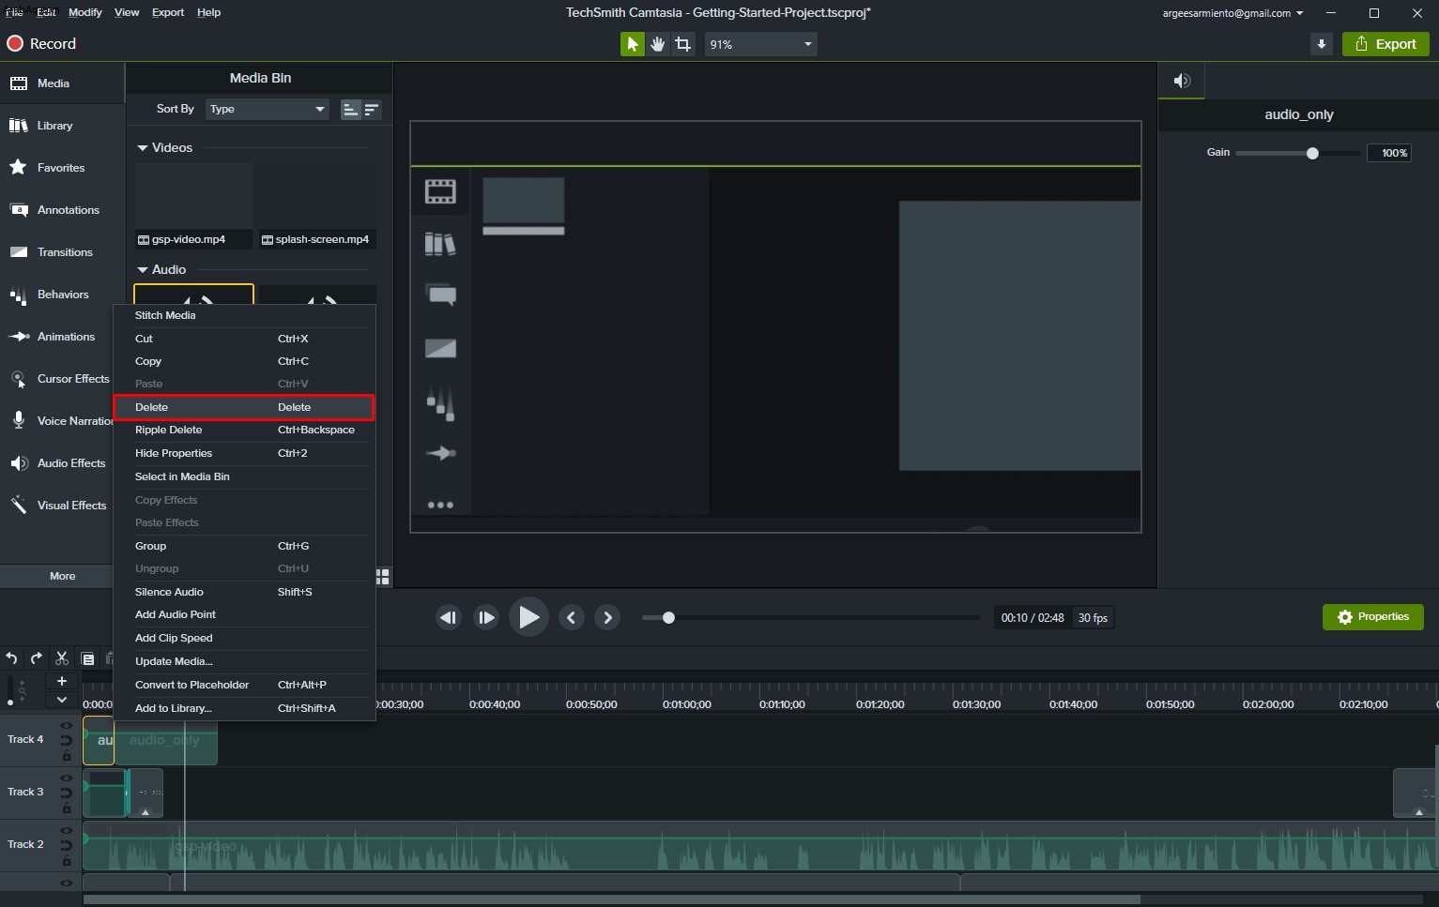This screenshot has height=907, width=1439.
Task: Expand the timeline track options chevron
Action: [x=62, y=700]
